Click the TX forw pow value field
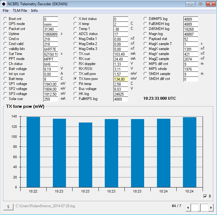 pos(120,79)
